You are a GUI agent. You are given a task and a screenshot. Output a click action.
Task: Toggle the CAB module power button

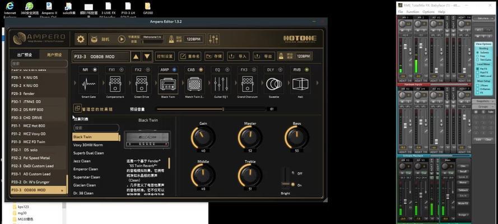click(x=201, y=69)
